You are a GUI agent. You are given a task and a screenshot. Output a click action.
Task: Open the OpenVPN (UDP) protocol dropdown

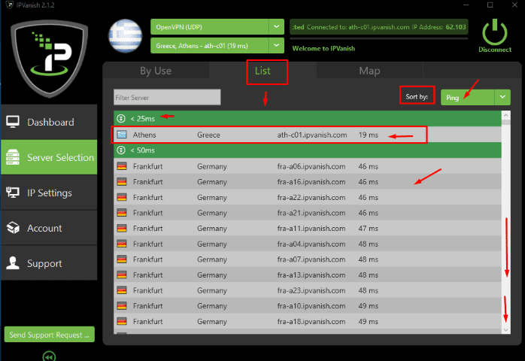click(x=217, y=27)
